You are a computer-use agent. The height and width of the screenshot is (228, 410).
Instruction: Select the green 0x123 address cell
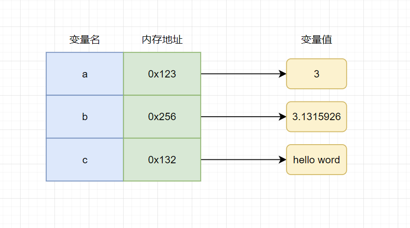162,74
